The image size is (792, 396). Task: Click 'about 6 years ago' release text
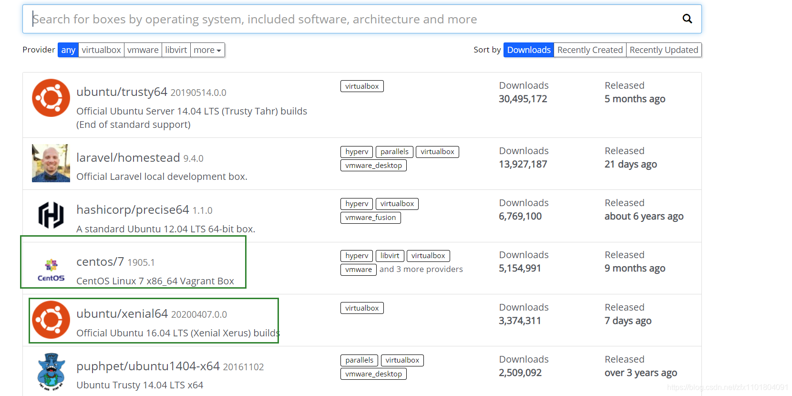pos(644,216)
